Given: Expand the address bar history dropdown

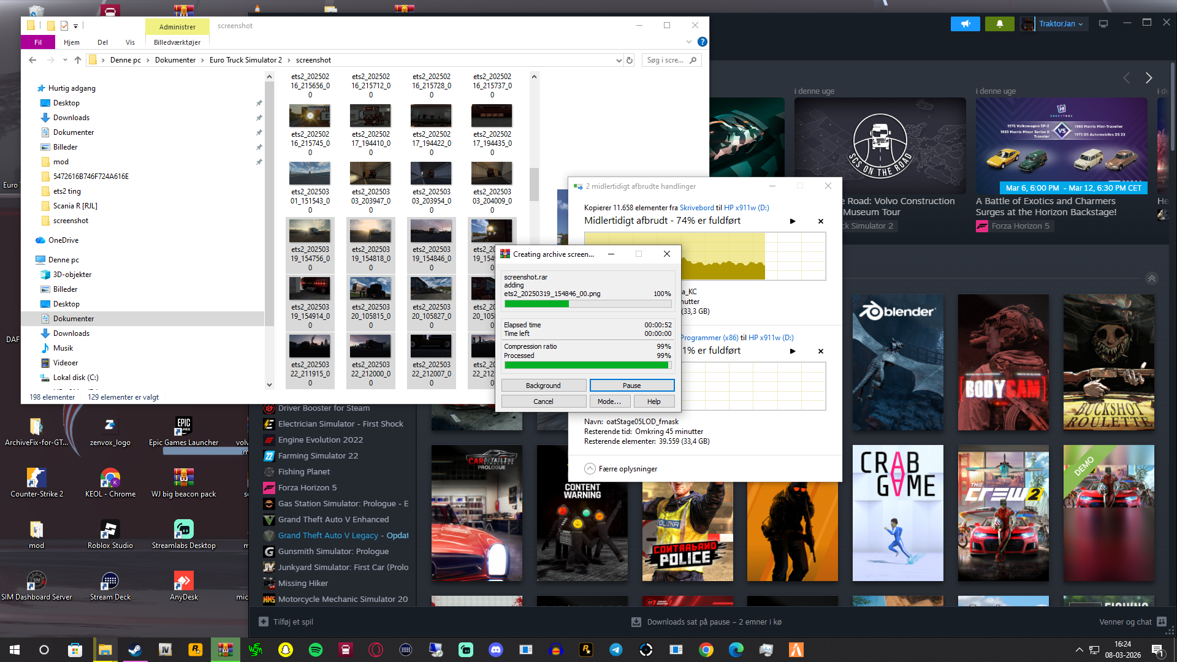Looking at the screenshot, I should pos(619,60).
